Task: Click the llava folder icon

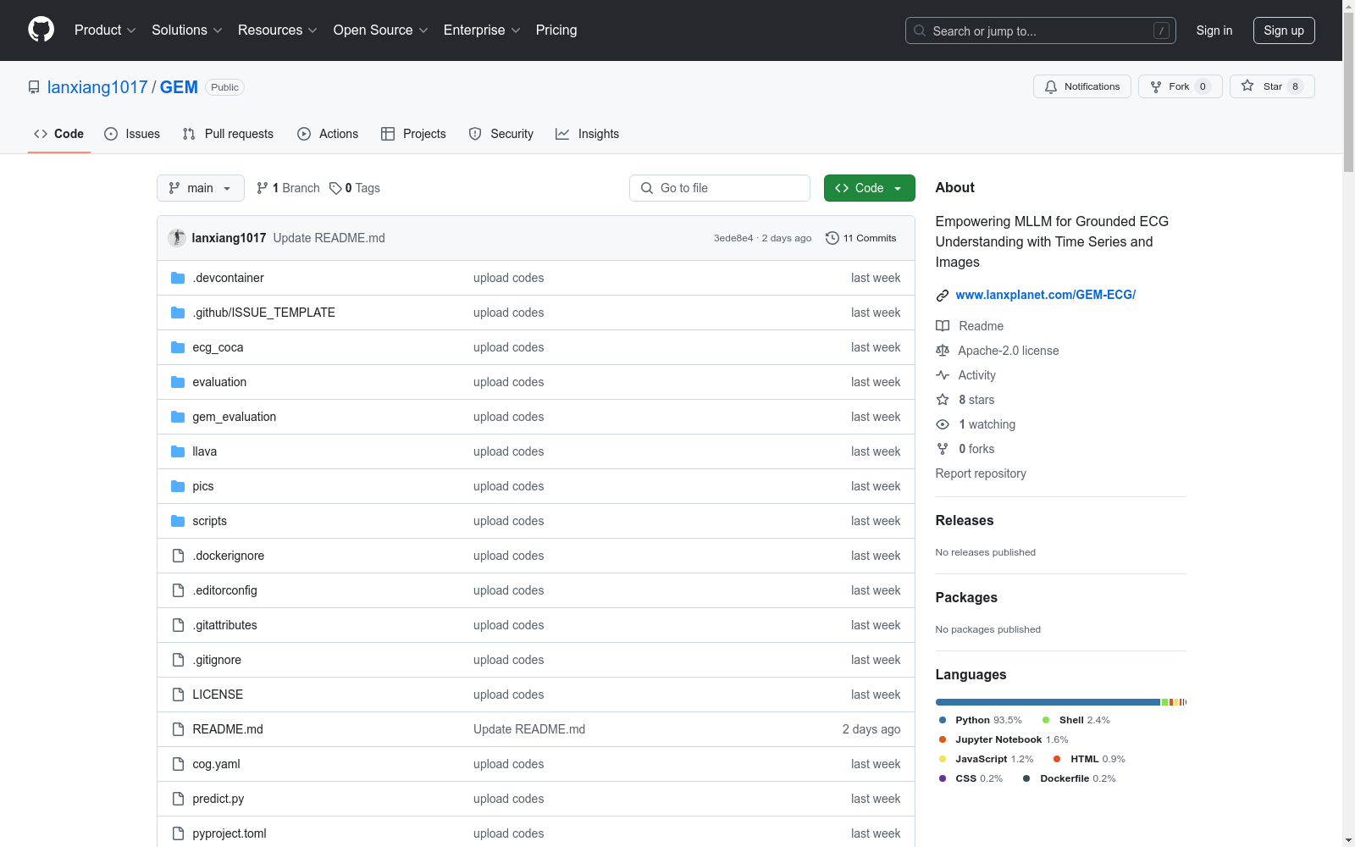Action: tap(178, 451)
